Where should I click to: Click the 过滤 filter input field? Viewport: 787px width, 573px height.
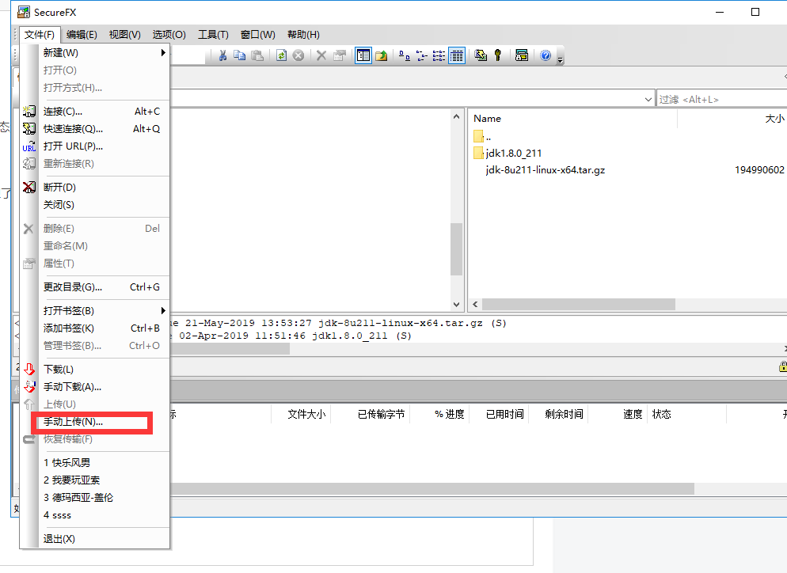tap(722, 100)
